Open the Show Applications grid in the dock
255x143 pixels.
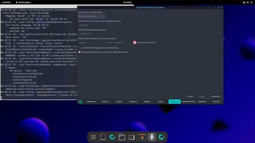93,137
